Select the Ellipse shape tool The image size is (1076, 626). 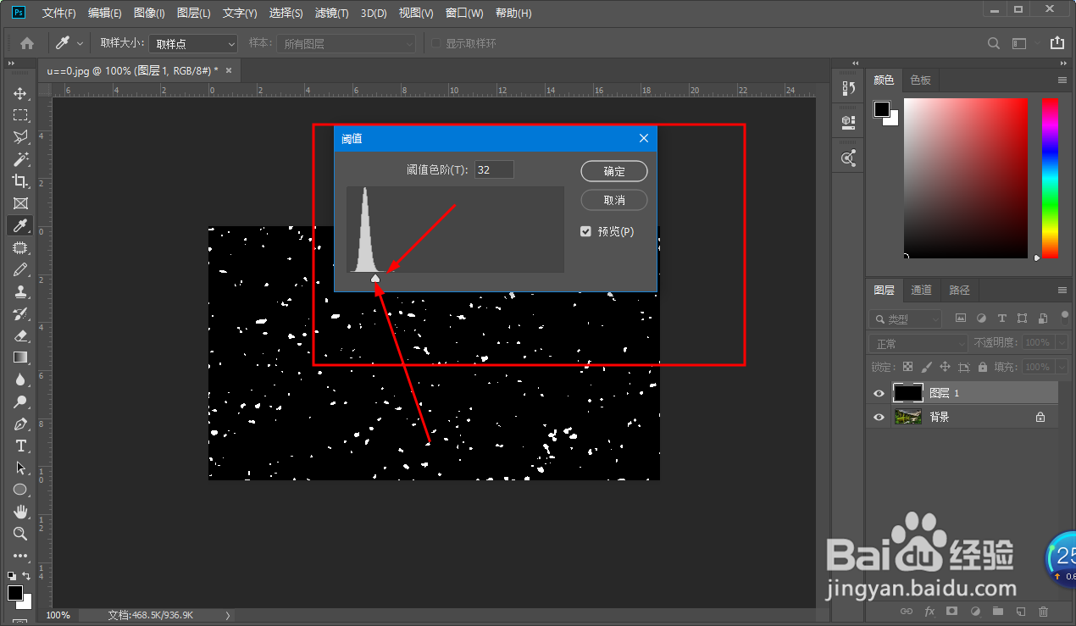[20, 490]
